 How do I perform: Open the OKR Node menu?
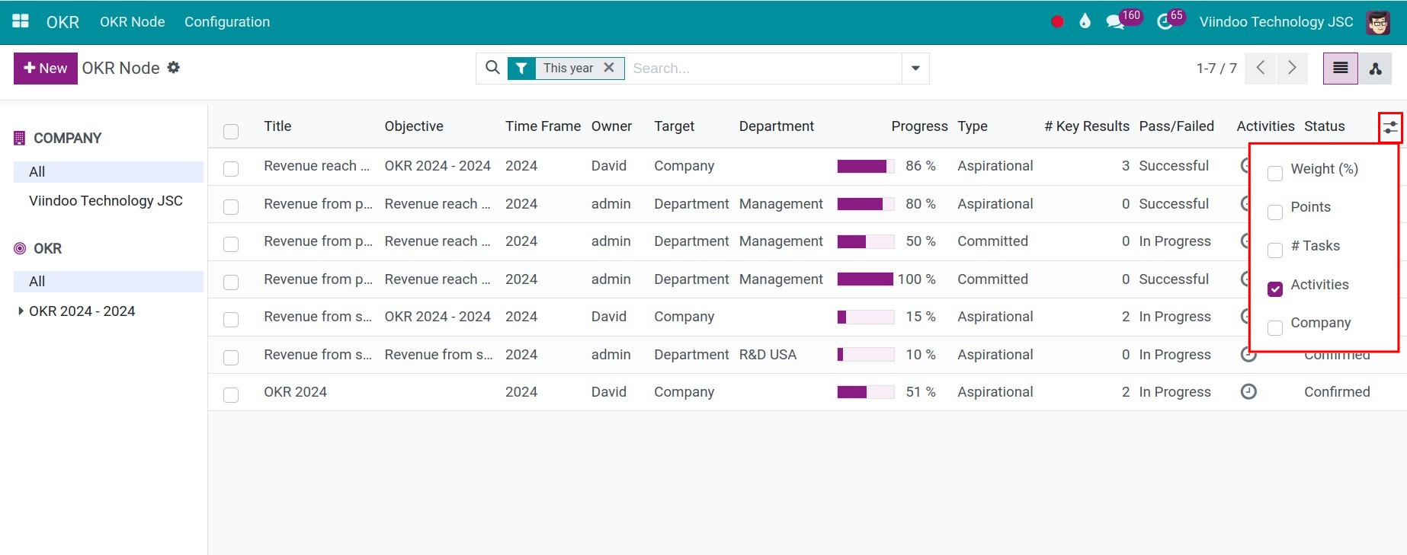click(x=132, y=22)
